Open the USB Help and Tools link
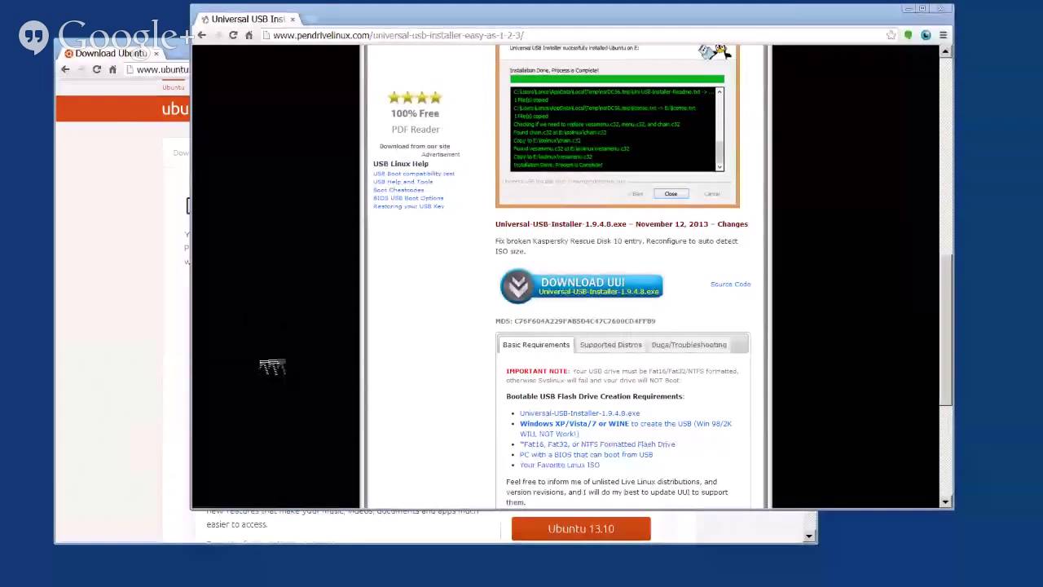The width and height of the screenshot is (1043, 587). [x=403, y=182]
